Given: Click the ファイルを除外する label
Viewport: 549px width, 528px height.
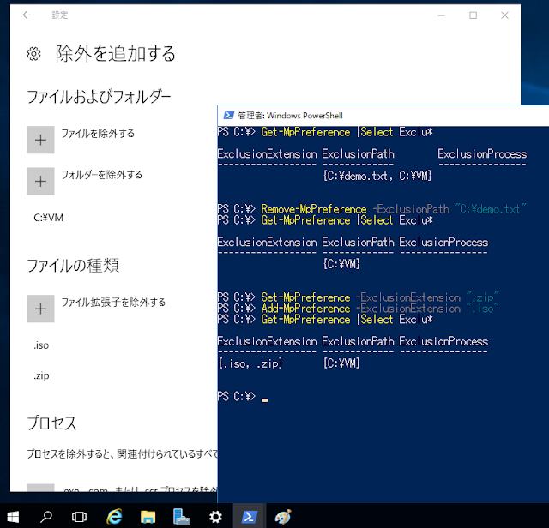Looking at the screenshot, I should [x=98, y=134].
